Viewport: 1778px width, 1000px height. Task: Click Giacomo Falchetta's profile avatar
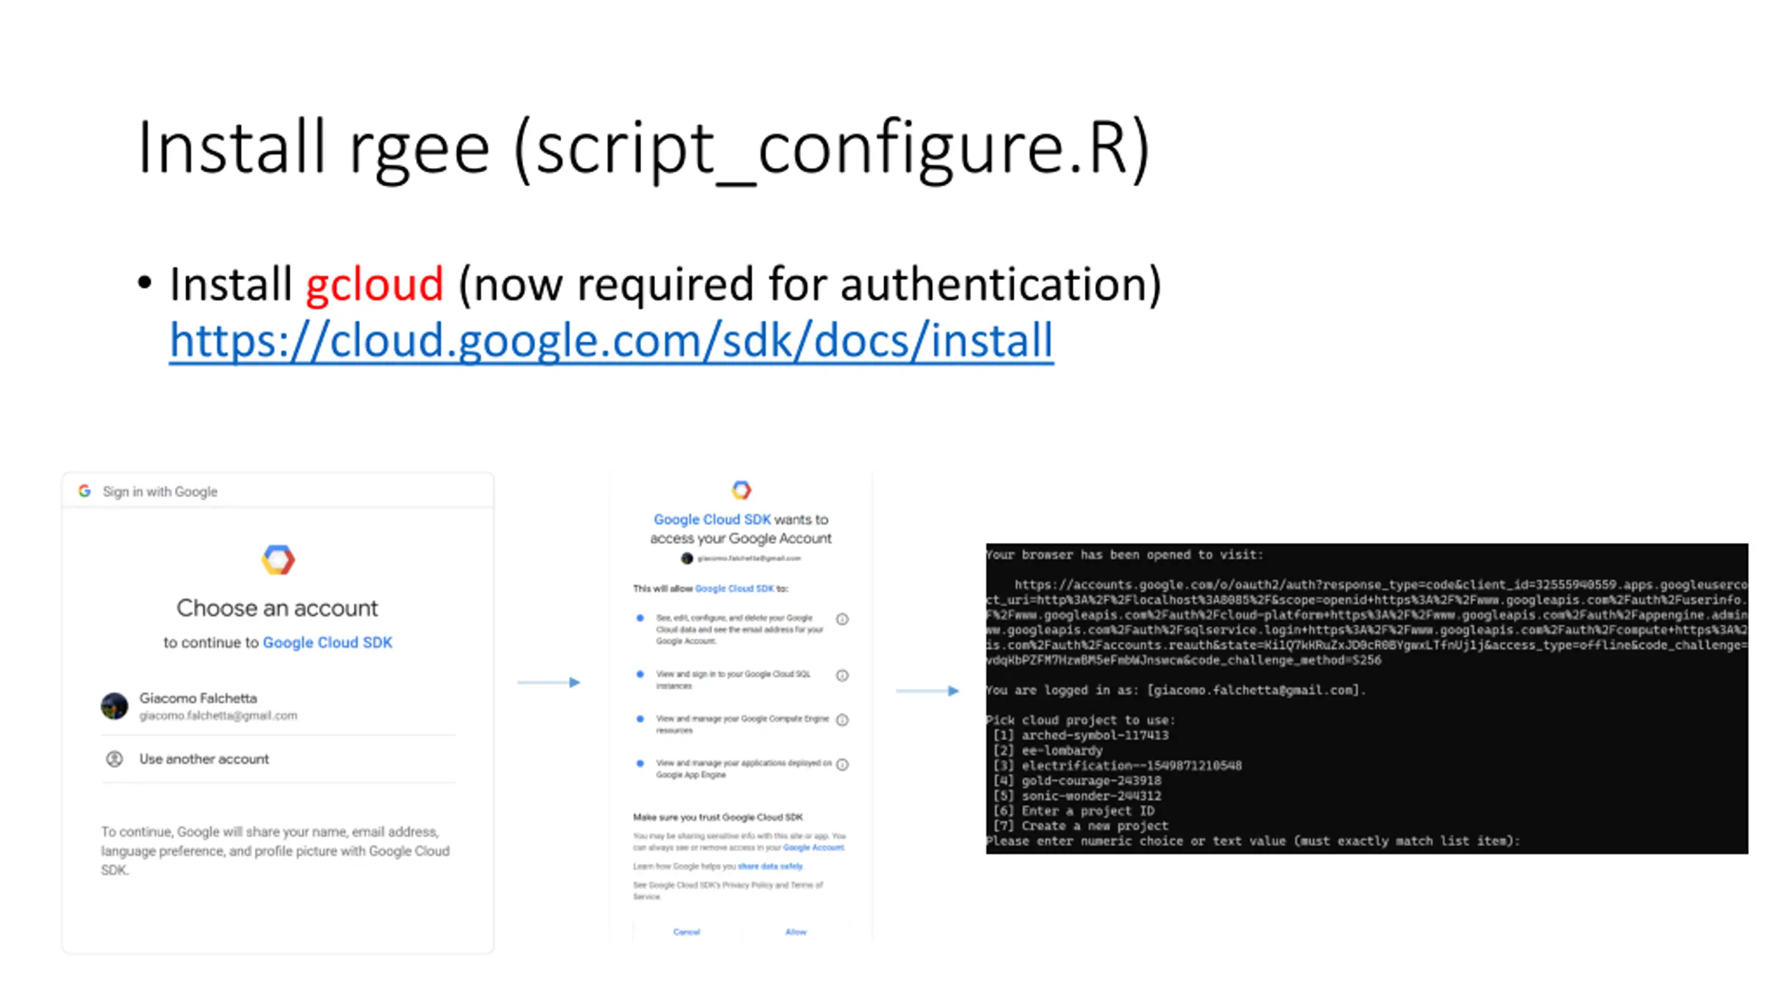point(115,706)
